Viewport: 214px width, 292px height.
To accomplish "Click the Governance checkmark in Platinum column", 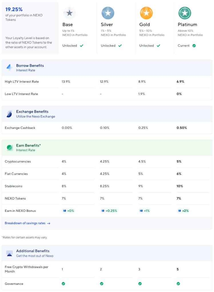I will [178, 284].
